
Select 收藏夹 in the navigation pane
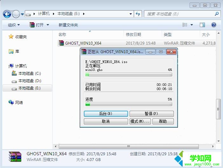click(x=21, y=37)
